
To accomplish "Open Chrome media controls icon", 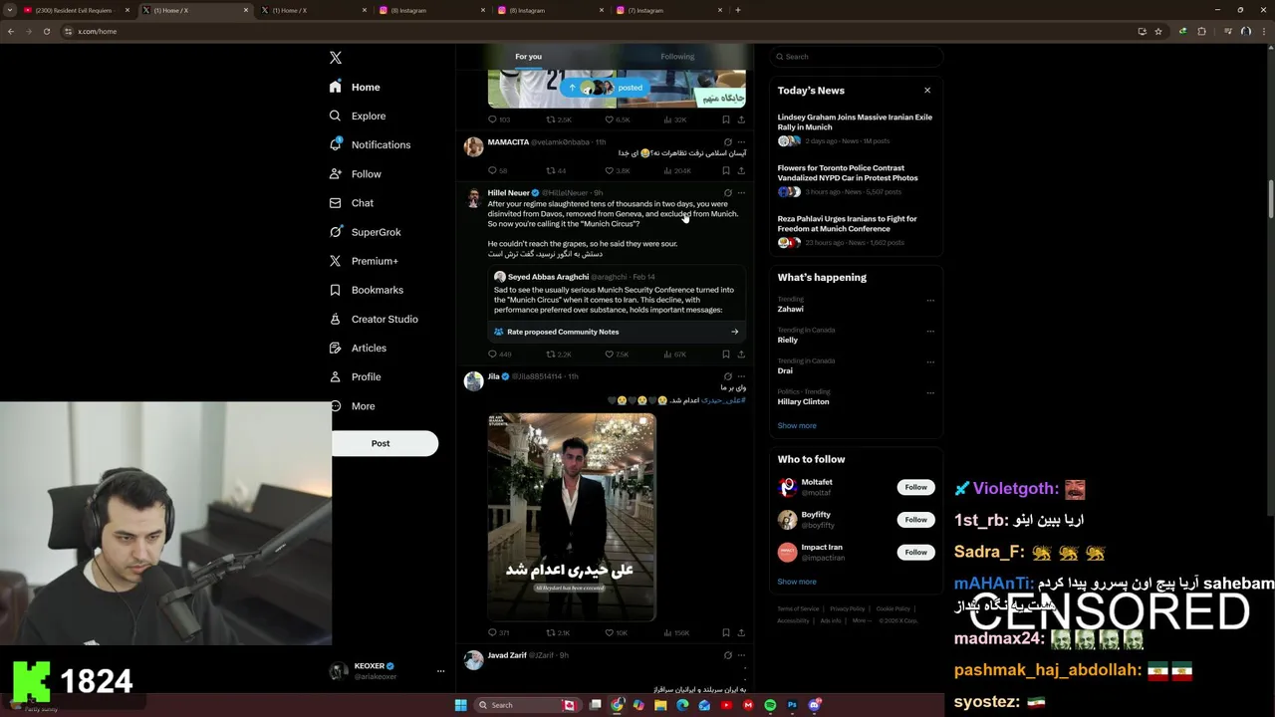I will click(1227, 31).
